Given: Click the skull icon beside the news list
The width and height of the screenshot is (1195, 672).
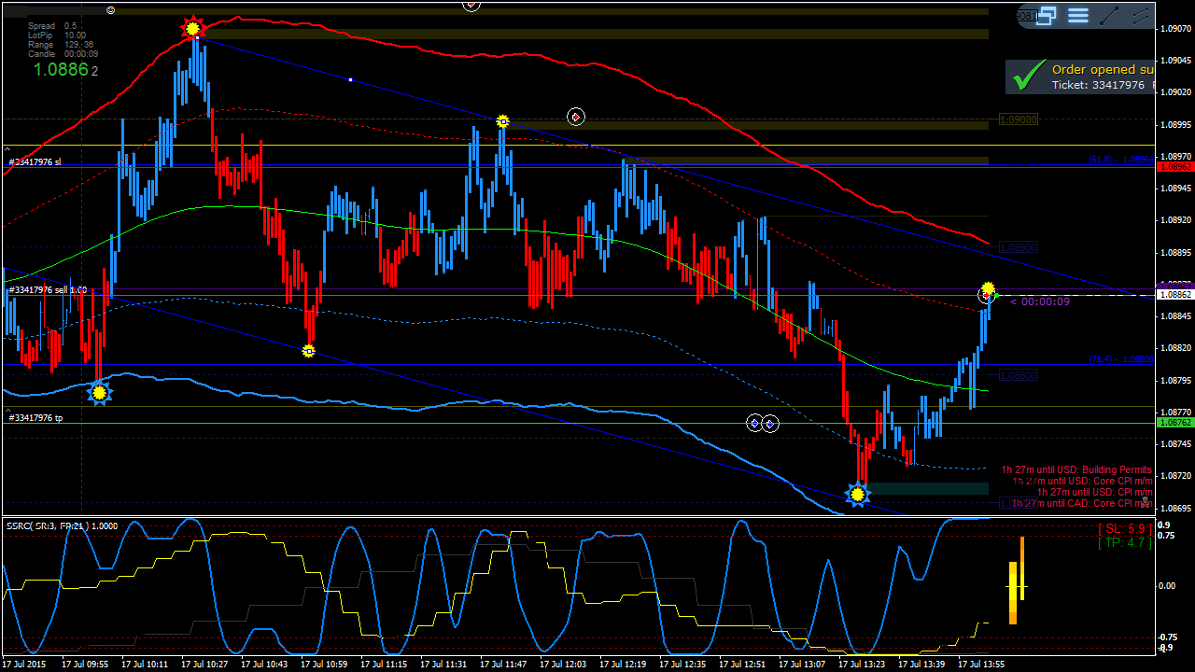Looking at the screenshot, I should point(1146,501).
